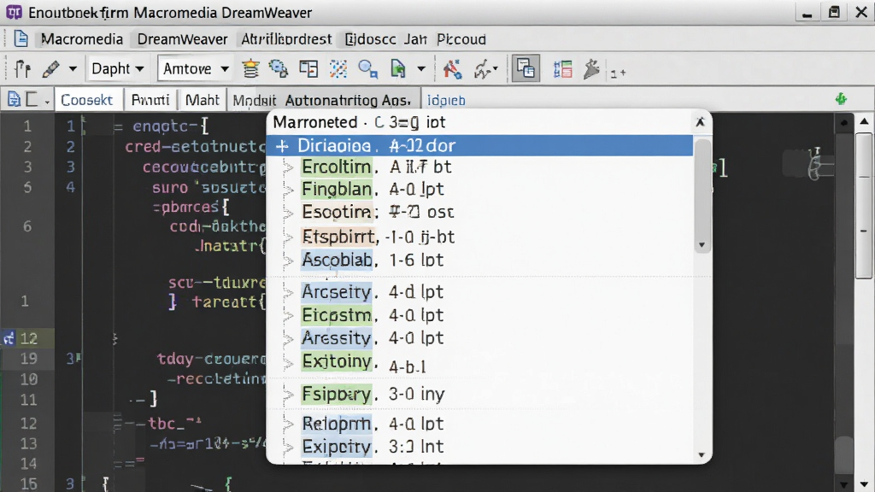Screen dimensions: 875x492
Task: Click the red and blue tools icon
Action: tap(453, 69)
